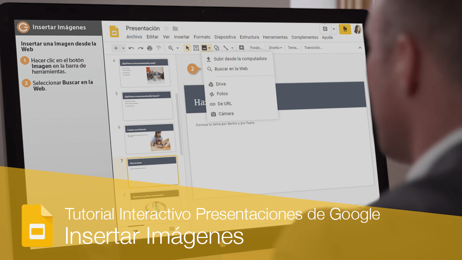Click the dropdown arrow beside the Image icon
Screen dimensions: 462x260
click(209, 48)
